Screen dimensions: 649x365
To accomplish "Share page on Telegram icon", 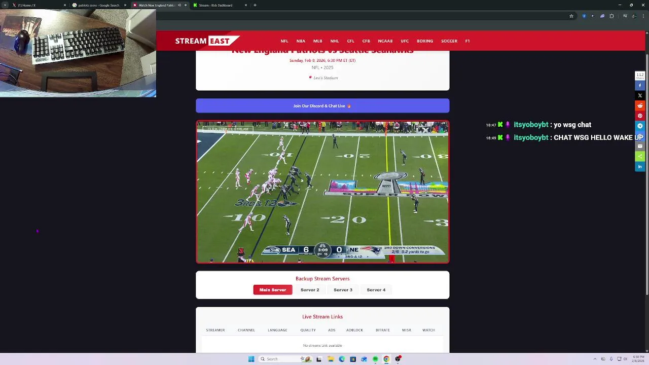I will (640, 126).
